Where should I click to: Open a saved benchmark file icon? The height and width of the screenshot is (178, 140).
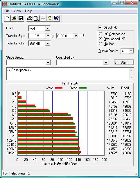pyautogui.click(x=14, y=18)
